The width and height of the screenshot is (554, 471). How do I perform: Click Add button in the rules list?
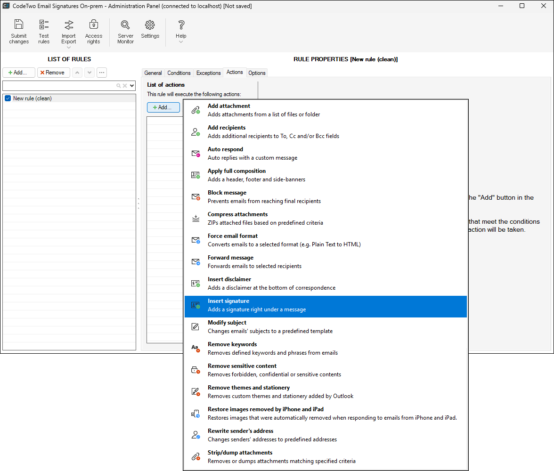19,73
